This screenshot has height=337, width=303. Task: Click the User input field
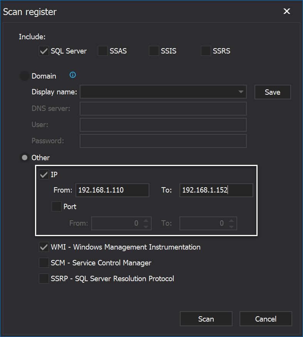163,125
